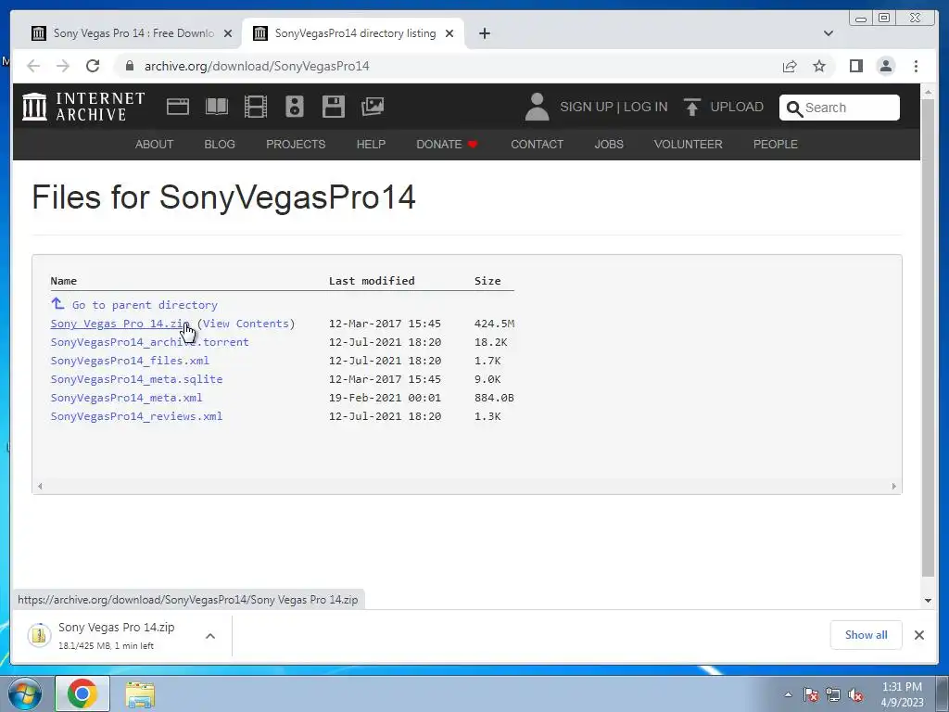949x712 pixels.
Task: Open SonyVegasPro14_meta.sqlite link
Action: pyautogui.click(x=136, y=379)
